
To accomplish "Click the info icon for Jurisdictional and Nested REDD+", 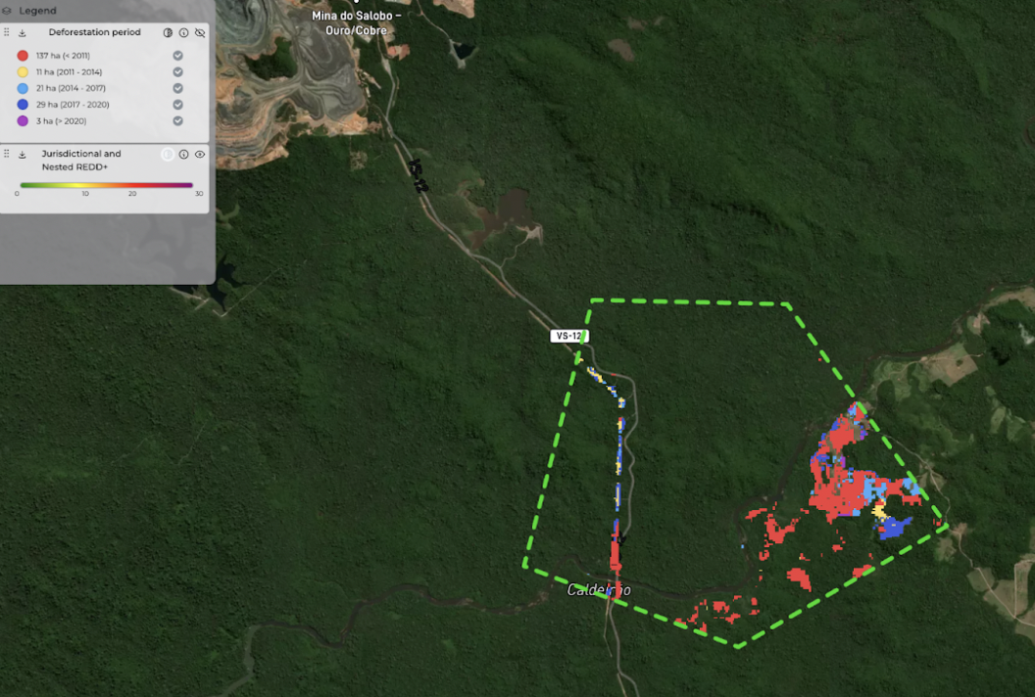I will (x=182, y=154).
